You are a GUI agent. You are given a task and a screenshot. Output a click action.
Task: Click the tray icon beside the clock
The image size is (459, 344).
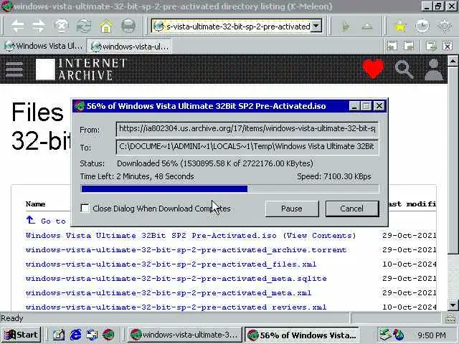(399, 335)
